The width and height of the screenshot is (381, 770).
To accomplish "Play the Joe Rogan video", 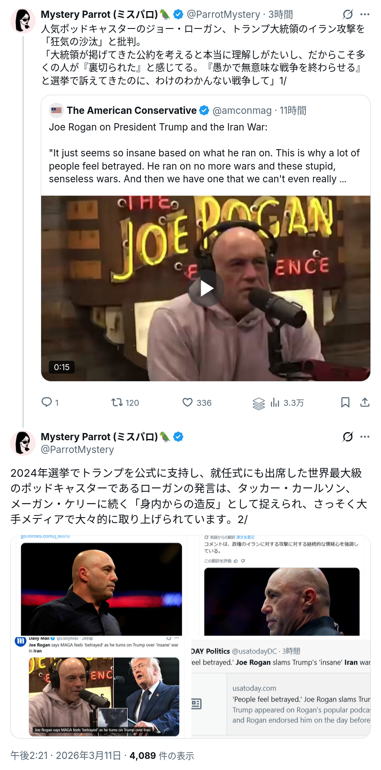I will click(x=206, y=288).
